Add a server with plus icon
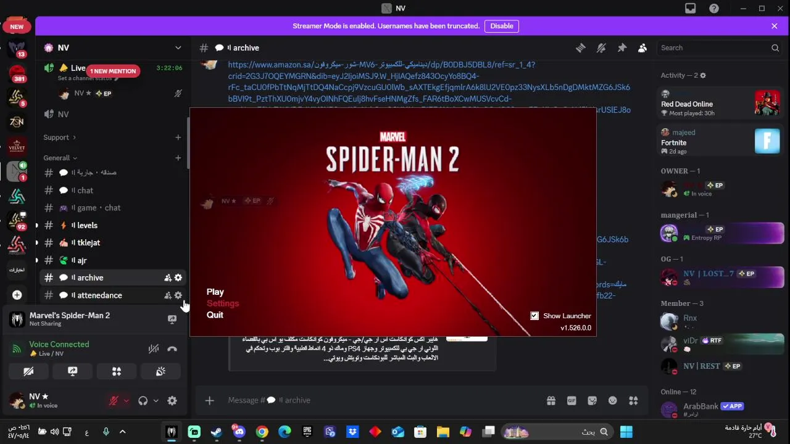Screen dimensions: 790x444 17,295
